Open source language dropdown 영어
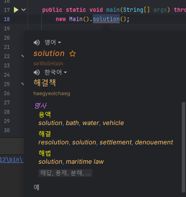The height and width of the screenshot is (197, 186). coord(53,43)
